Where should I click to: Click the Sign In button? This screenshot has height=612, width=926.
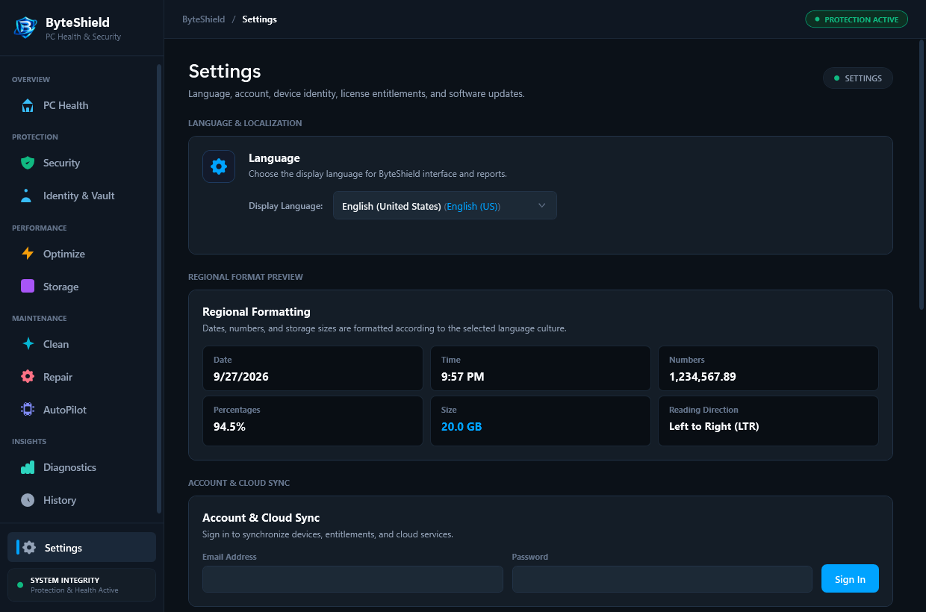(850, 579)
